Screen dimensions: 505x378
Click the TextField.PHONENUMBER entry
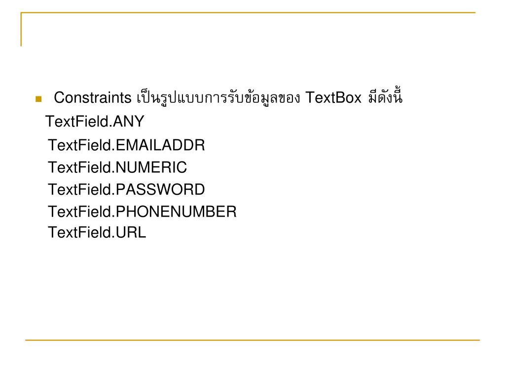(143, 212)
